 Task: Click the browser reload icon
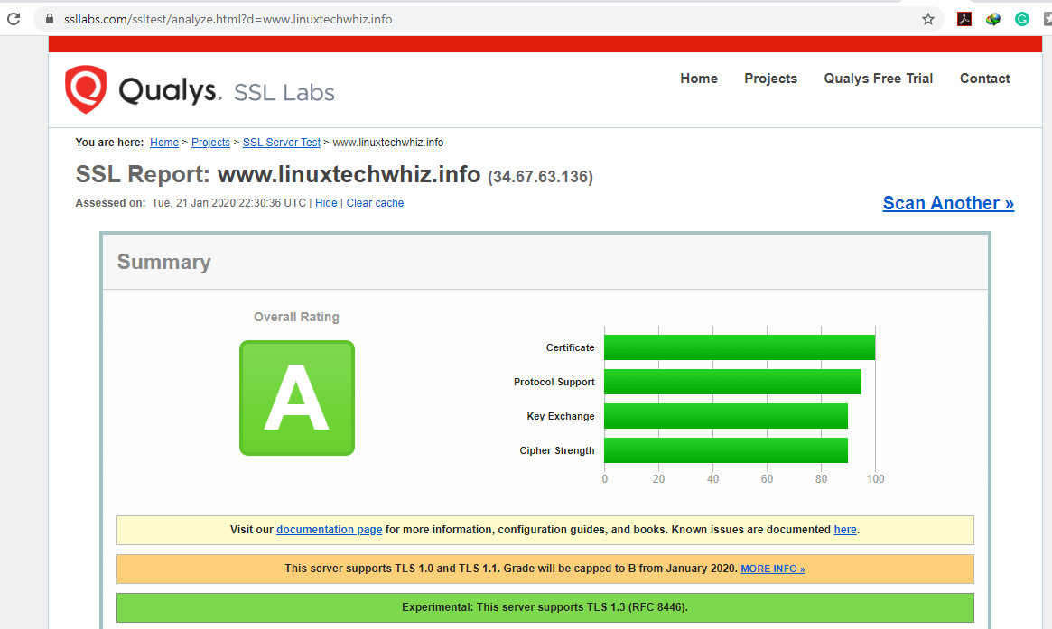14,19
